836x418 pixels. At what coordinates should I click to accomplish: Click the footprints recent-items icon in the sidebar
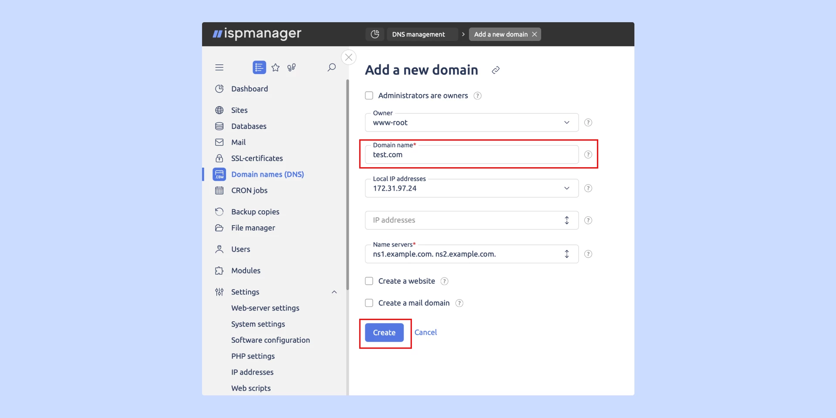pos(291,67)
